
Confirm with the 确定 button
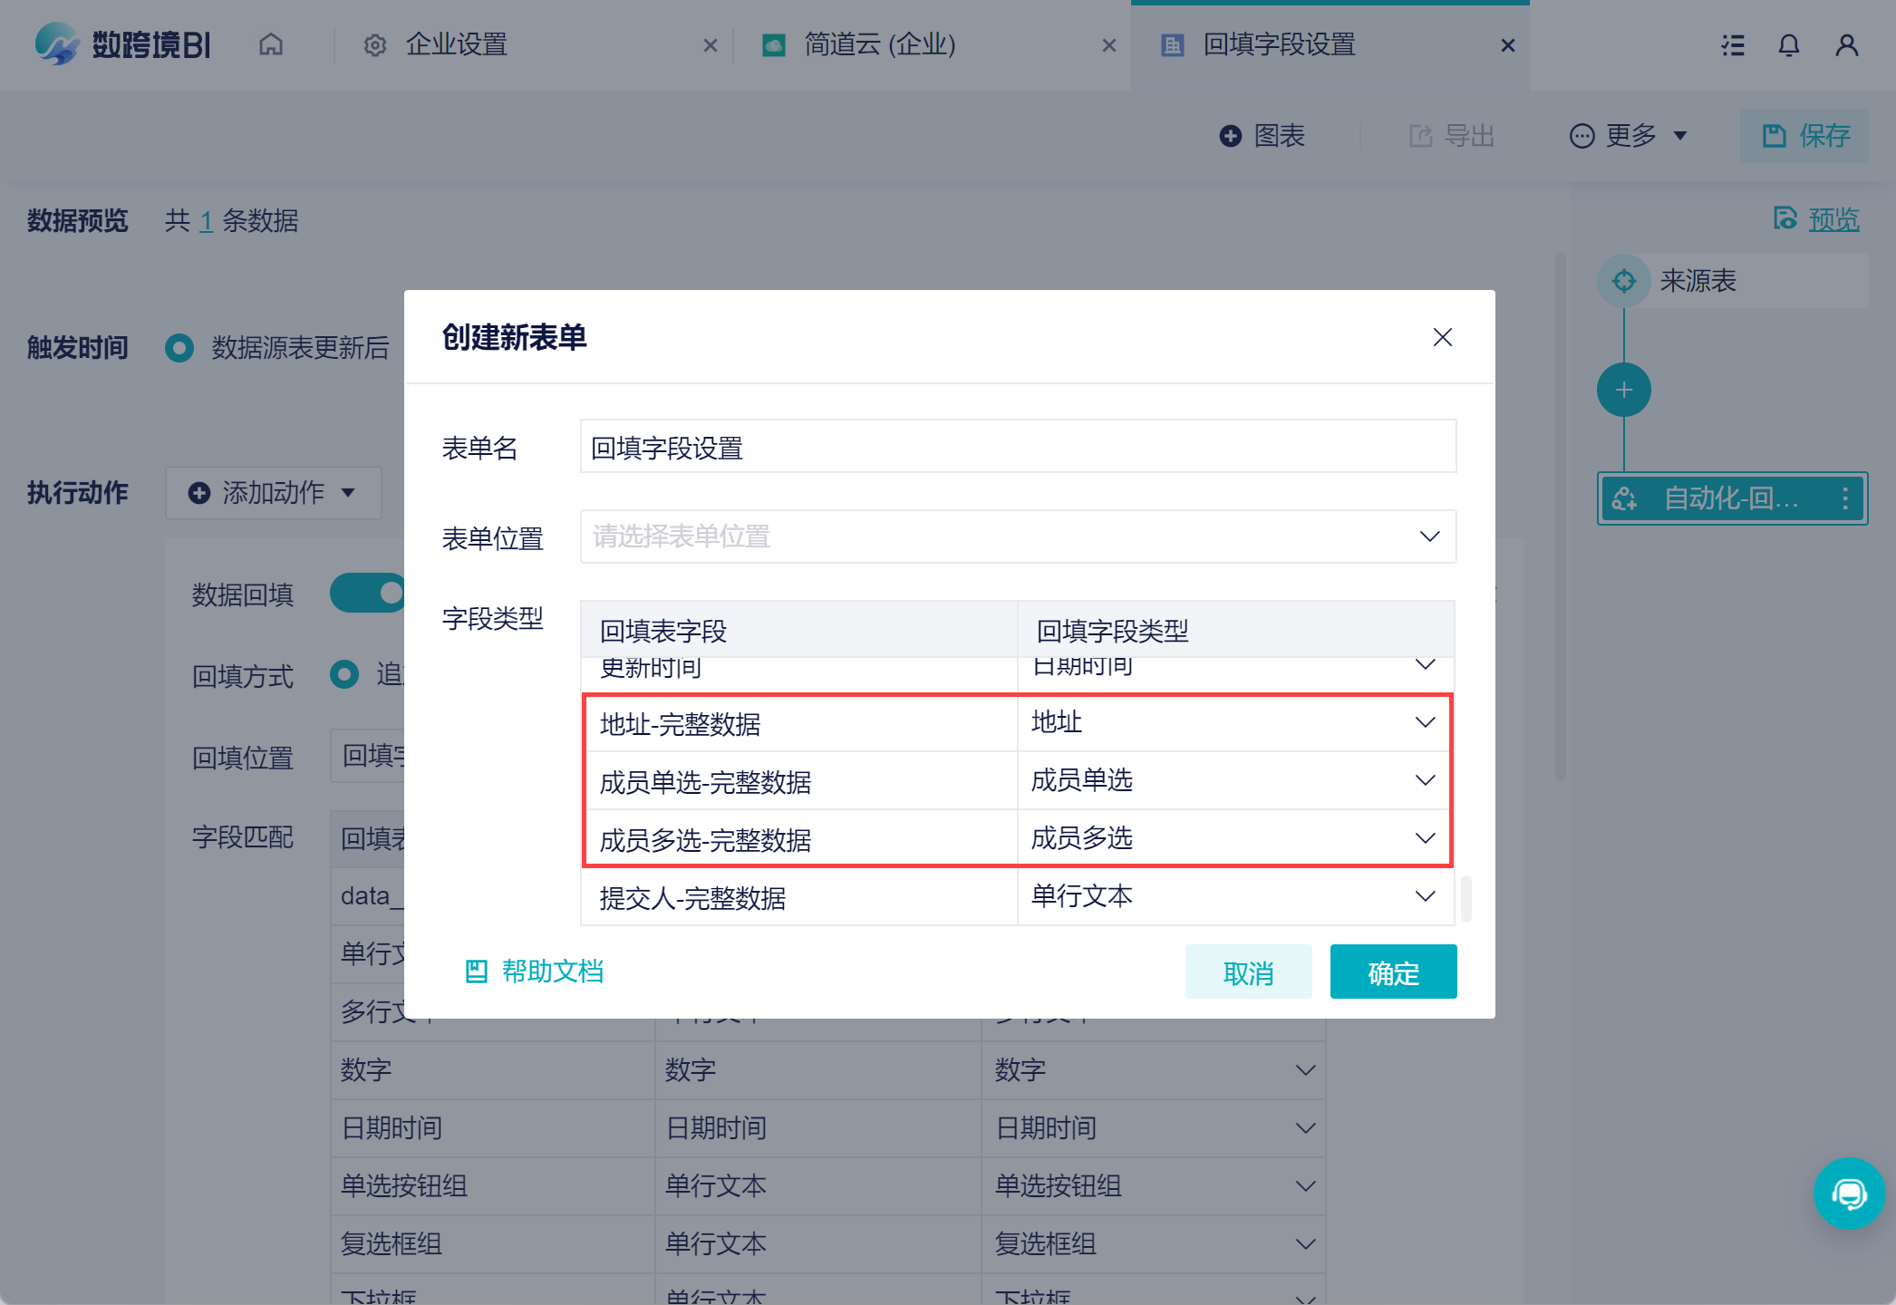pyautogui.click(x=1393, y=971)
